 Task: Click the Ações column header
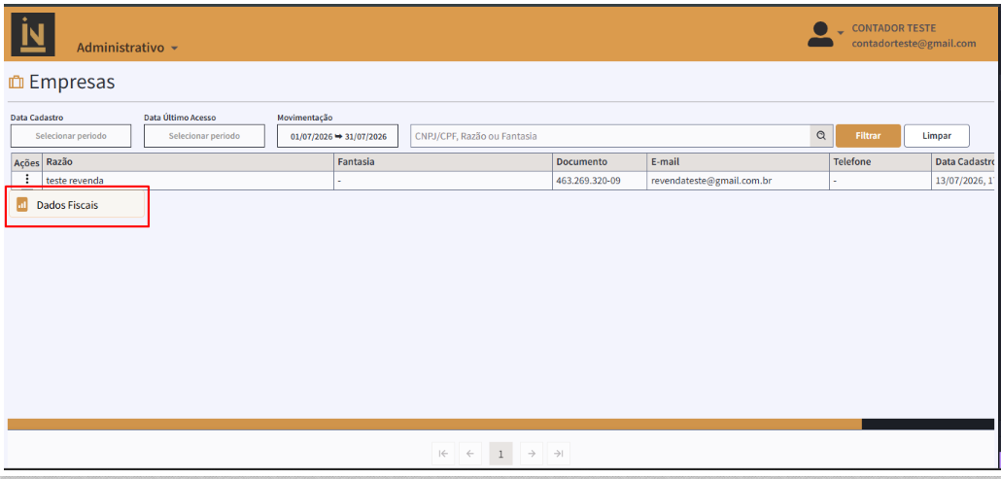pos(27,162)
